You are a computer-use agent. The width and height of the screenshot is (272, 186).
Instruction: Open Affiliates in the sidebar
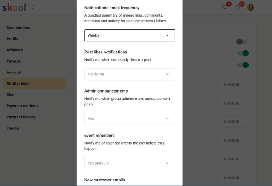[14, 50]
